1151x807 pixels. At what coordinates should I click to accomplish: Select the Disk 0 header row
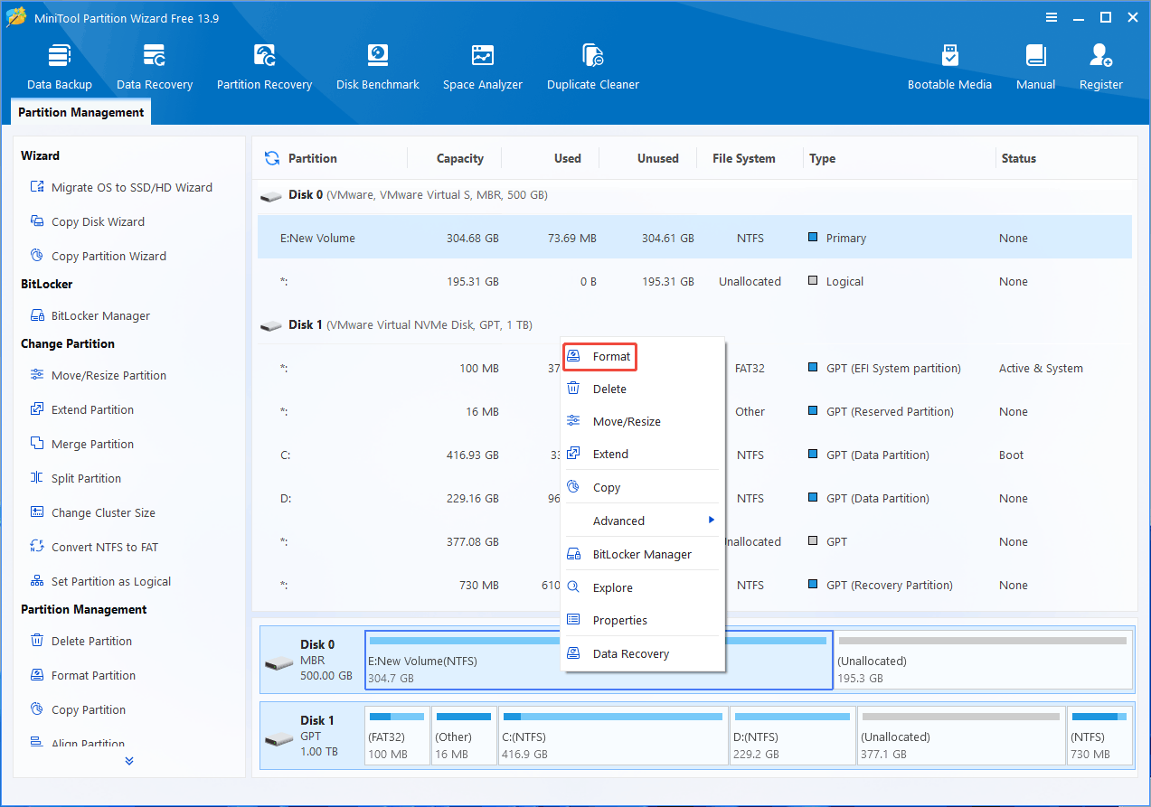pos(694,194)
